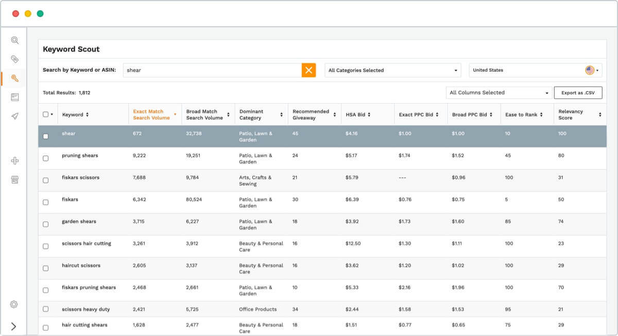Clear the keyword search with orange X
This screenshot has height=336, width=618.
pyautogui.click(x=308, y=70)
